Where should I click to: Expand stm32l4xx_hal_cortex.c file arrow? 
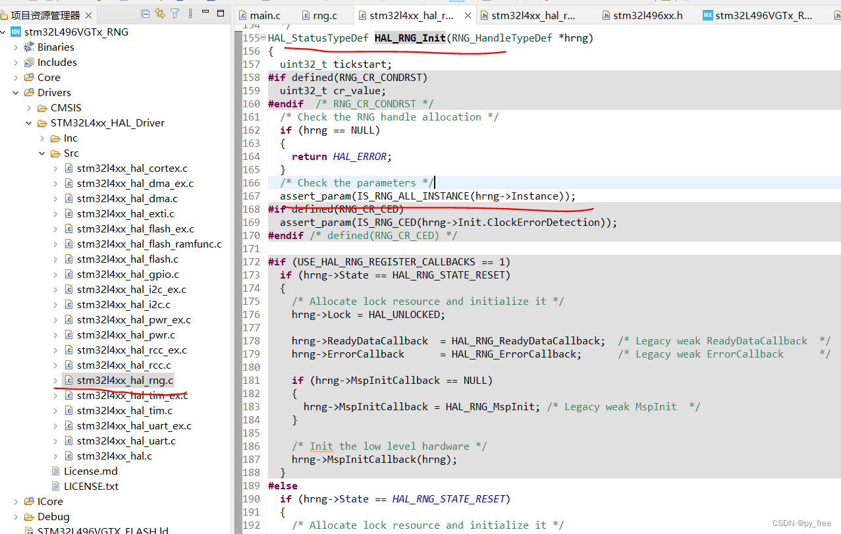(x=55, y=168)
